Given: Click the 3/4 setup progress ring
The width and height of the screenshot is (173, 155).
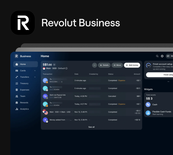Looking at the screenshot, I should (148, 65).
